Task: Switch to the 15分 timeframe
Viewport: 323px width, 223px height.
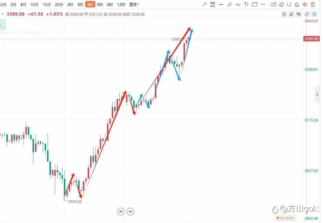Action: pos(47,4)
